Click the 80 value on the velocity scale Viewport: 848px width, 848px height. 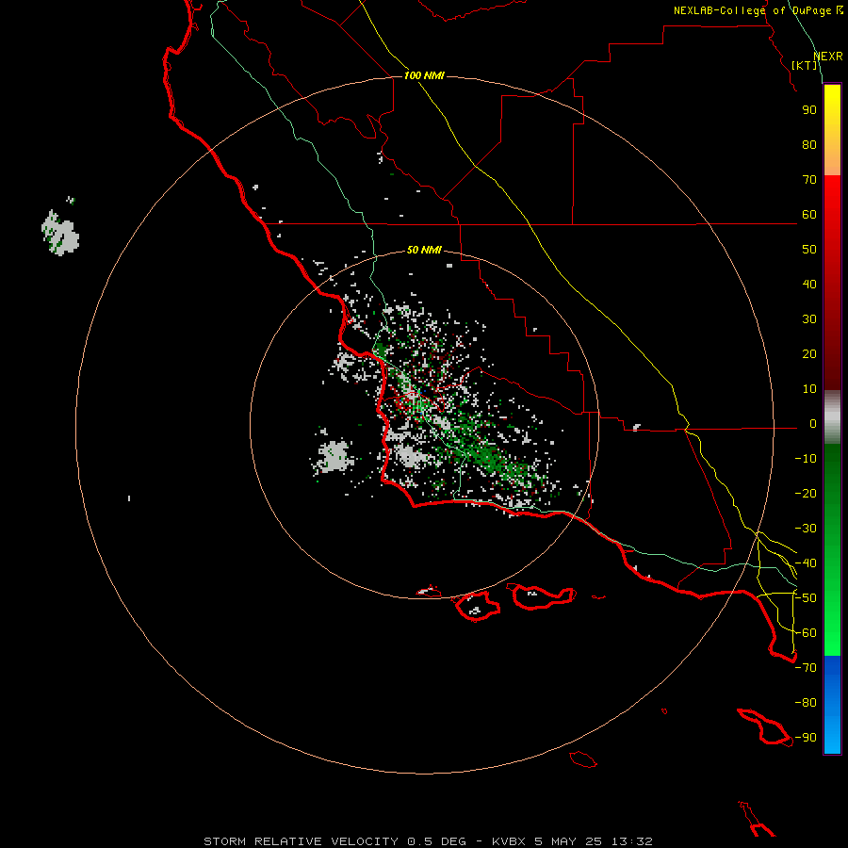809,145
